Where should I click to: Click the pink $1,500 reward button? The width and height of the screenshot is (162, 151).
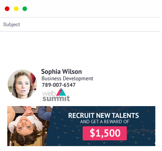(105, 133)
